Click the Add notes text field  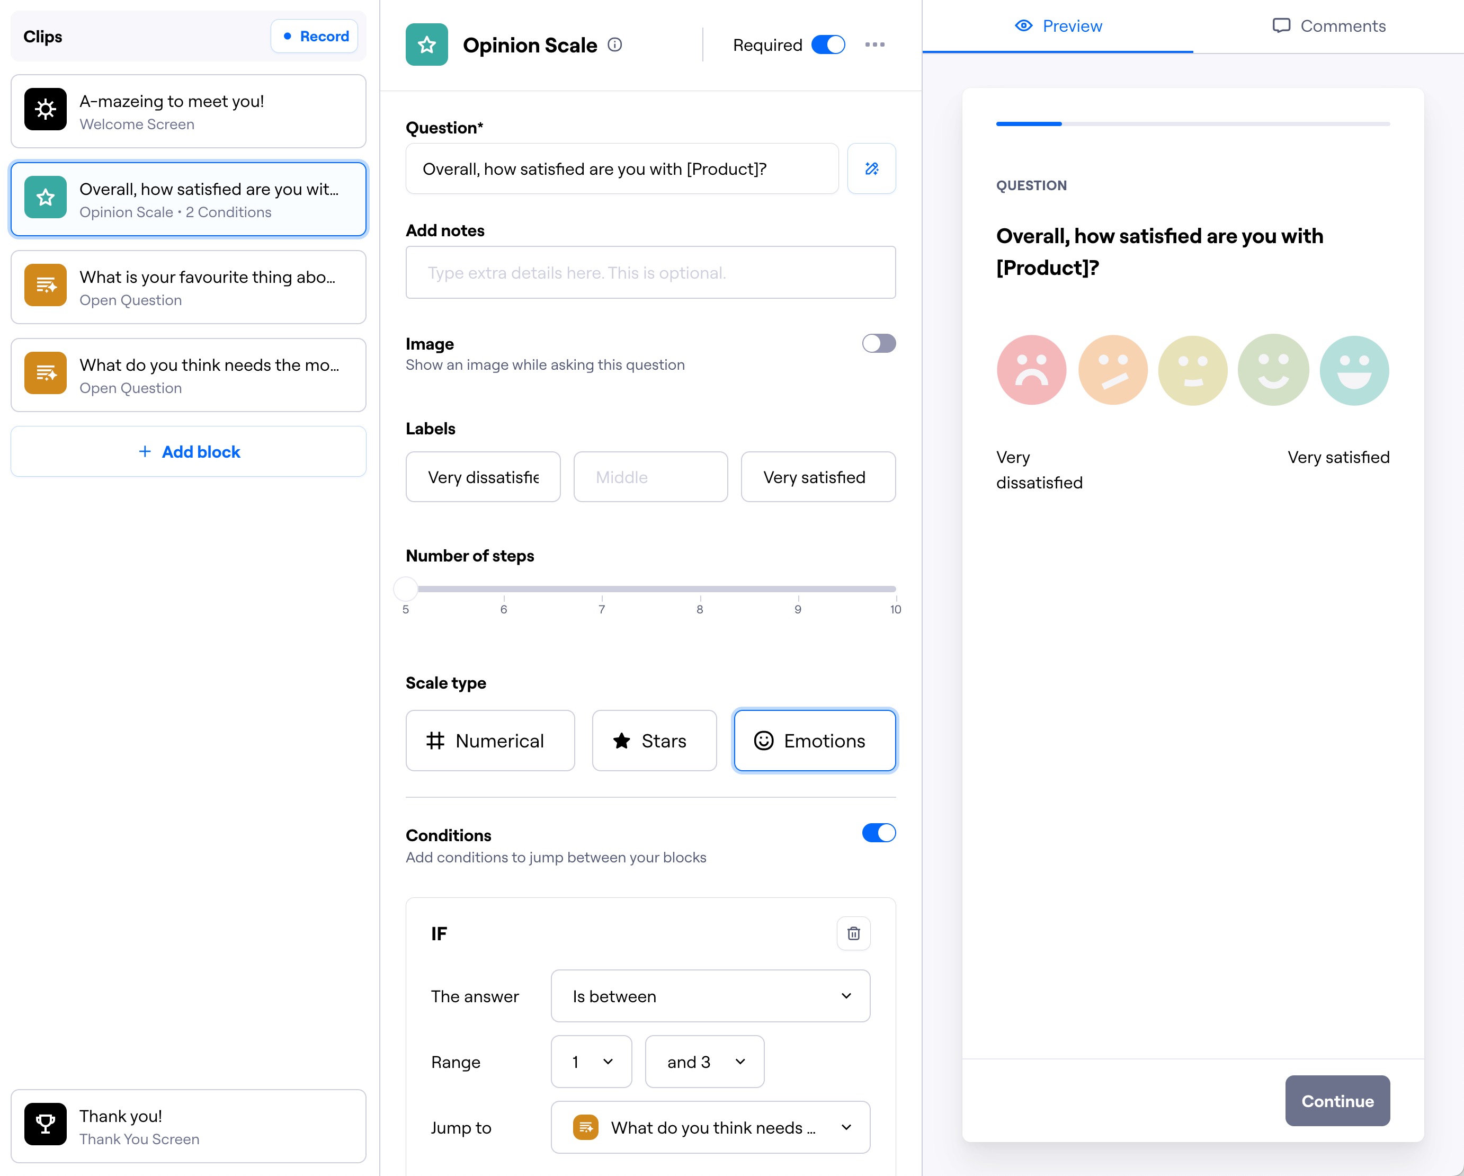tap(650, 272)
